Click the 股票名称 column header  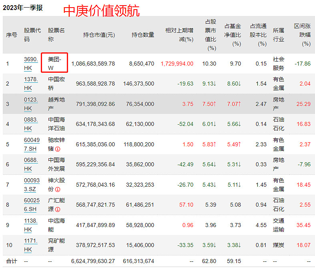(56, 35)
